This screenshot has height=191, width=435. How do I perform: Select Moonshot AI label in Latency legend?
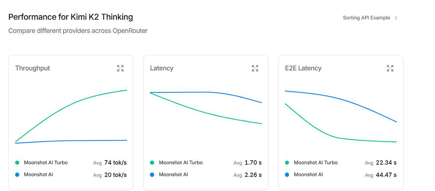point(173,174)
